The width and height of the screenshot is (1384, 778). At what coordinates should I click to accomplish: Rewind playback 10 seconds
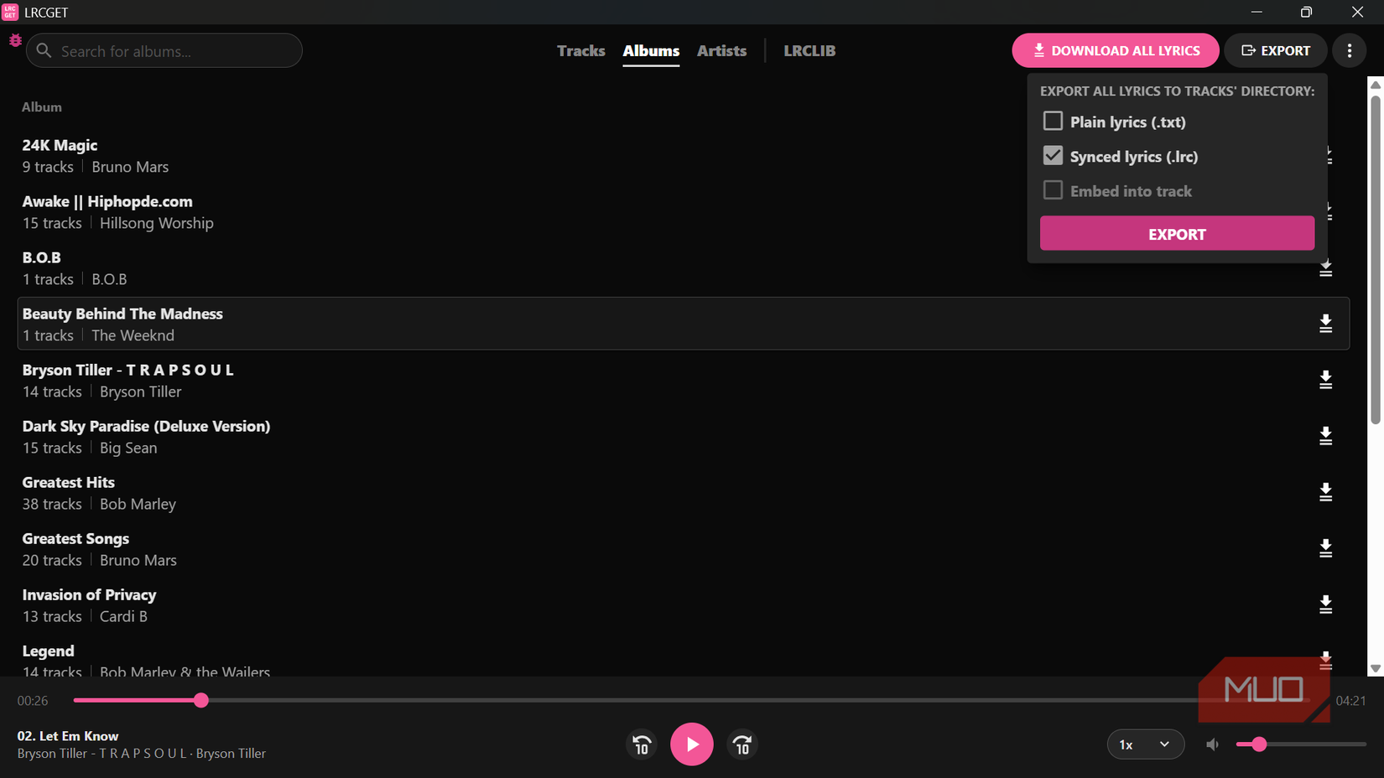point(642,744)
